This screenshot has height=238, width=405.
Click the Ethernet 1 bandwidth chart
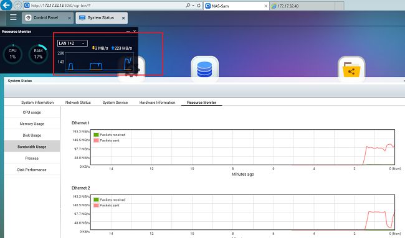click(242, 147)
